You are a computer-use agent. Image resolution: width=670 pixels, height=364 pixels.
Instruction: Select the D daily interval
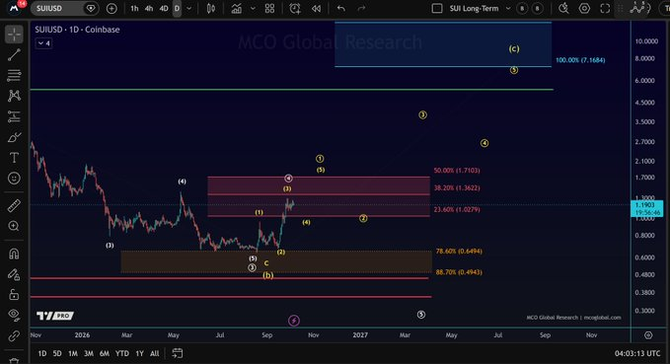[177, 9]
